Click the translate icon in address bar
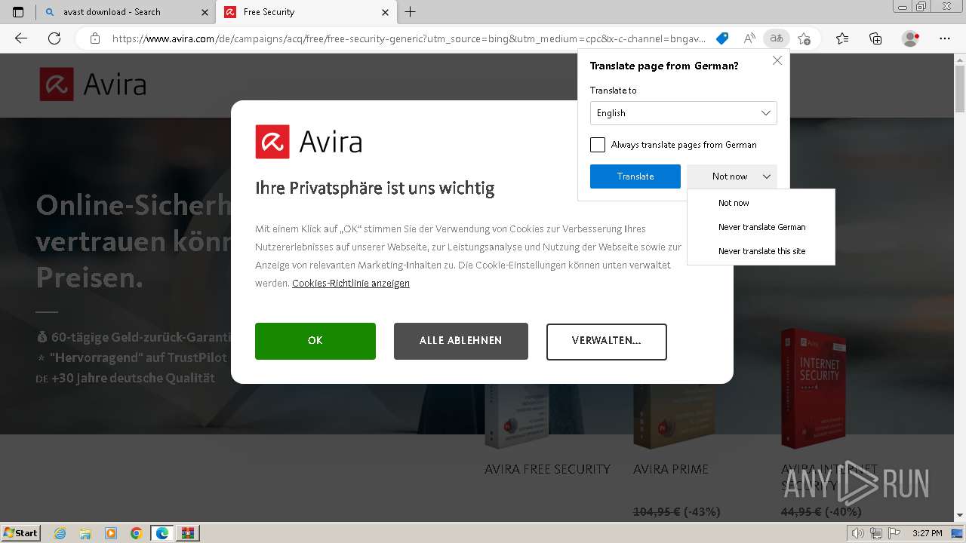This screenshot has height=543, width=966. coord(776,38)
